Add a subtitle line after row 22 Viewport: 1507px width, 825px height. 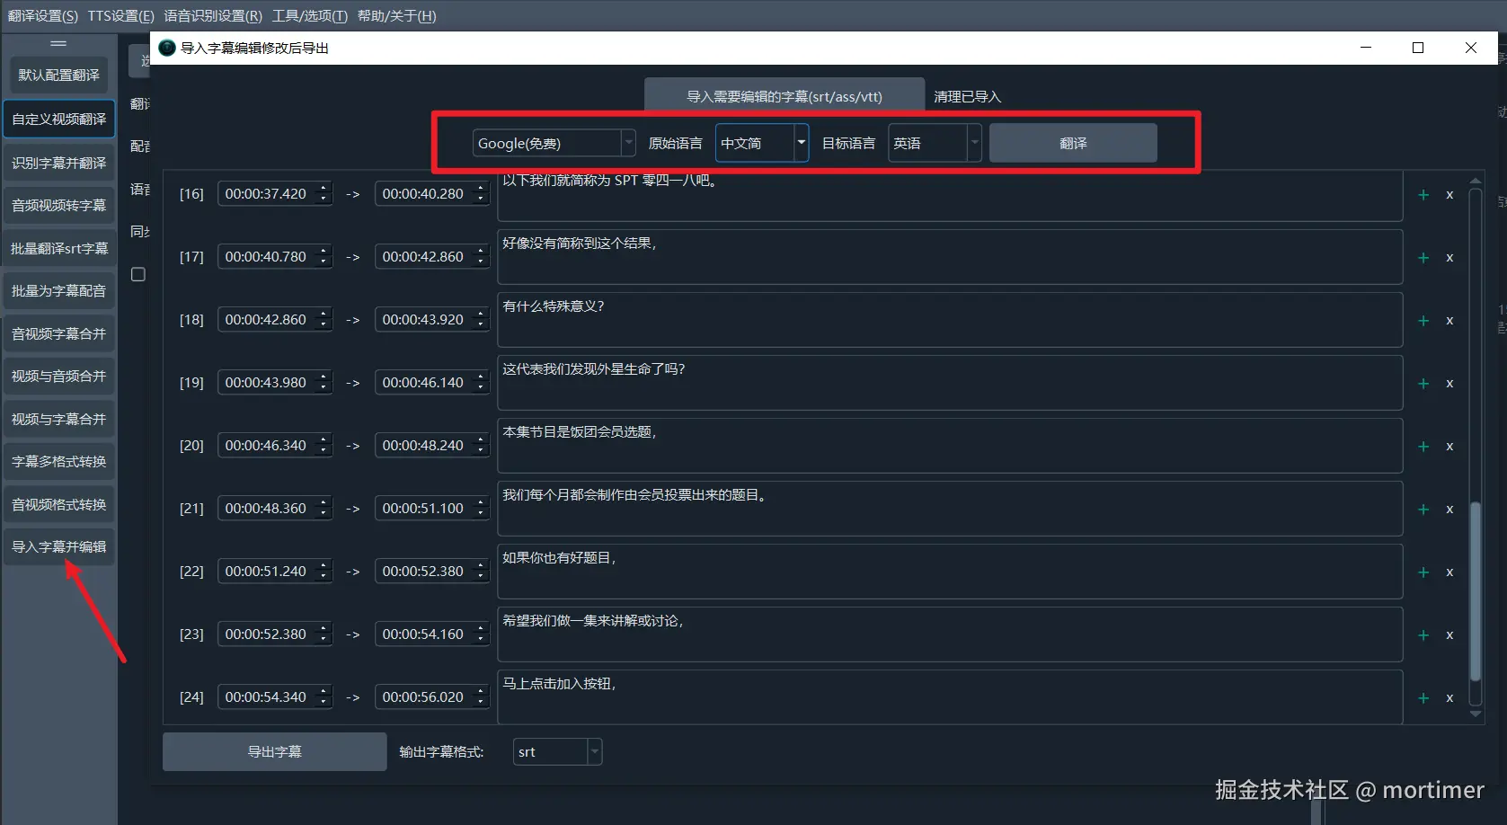(x=1423, y=572)
